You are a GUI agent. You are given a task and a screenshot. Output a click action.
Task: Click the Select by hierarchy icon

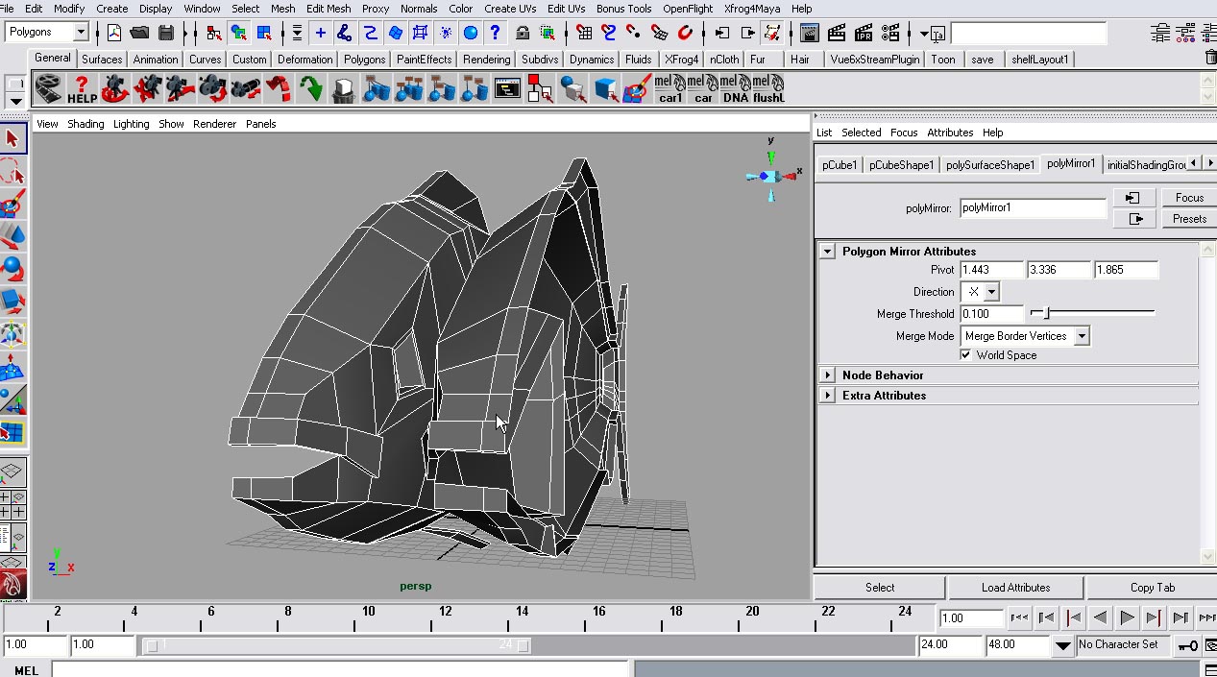click(x=213, y=33)
